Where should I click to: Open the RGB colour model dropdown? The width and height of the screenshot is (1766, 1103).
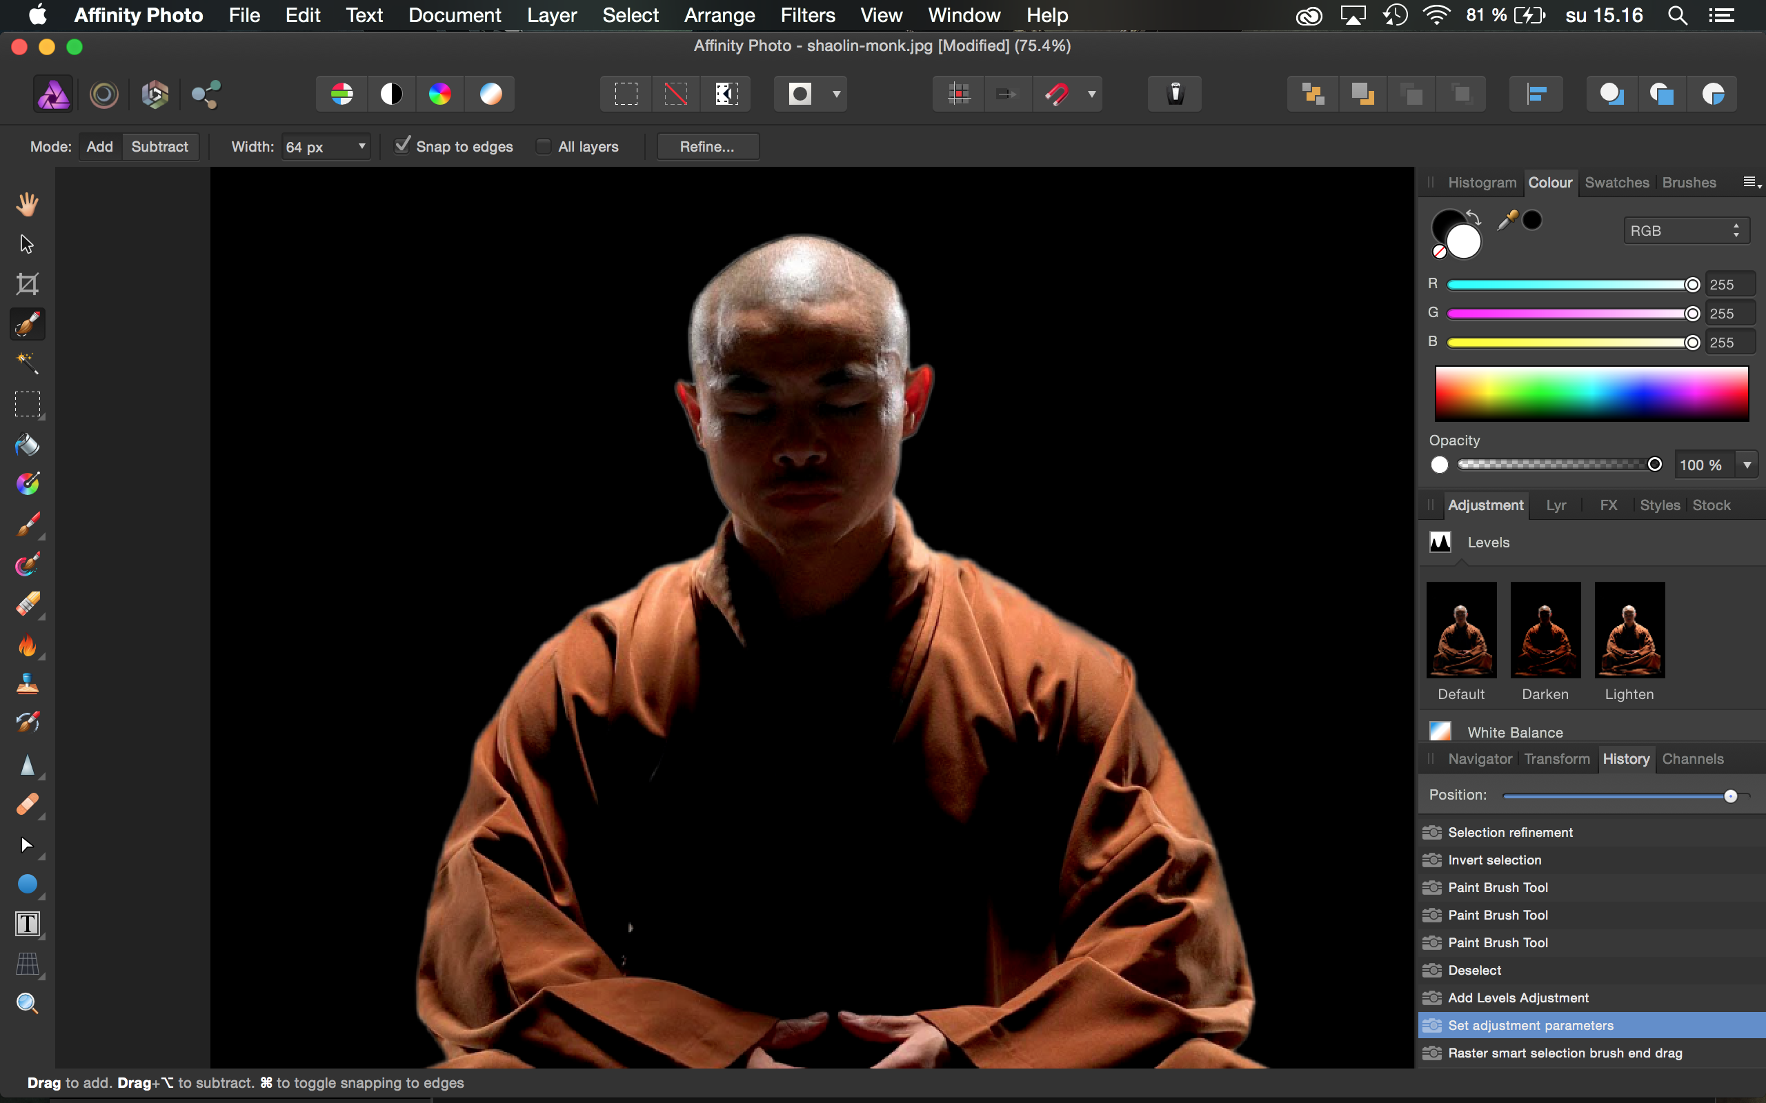coord(1686,230)
